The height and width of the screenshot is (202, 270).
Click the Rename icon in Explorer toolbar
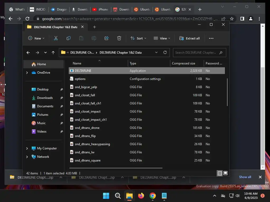94,38
